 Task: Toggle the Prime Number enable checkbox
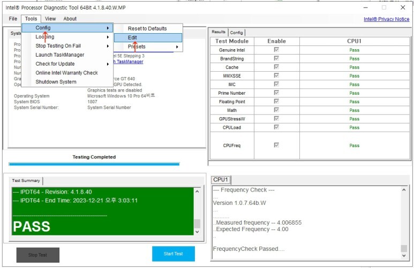[x=276, y=93]
